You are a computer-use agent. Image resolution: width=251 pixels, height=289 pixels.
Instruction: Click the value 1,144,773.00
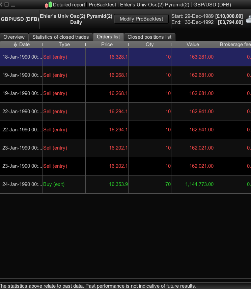click(x=199, y=184)
